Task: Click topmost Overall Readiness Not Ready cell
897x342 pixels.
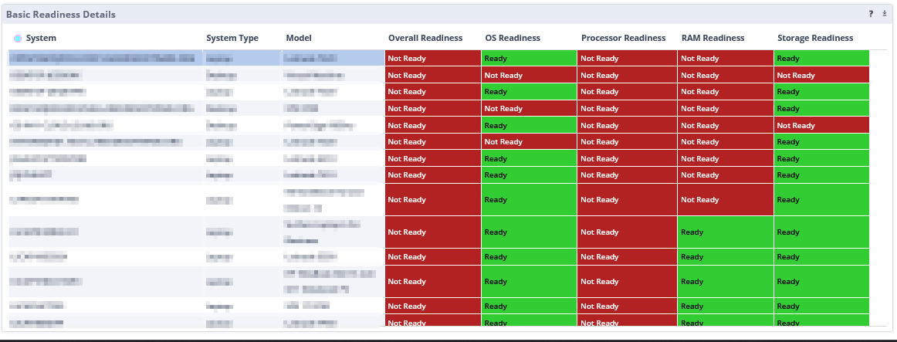Action: [x=432, y=58]
